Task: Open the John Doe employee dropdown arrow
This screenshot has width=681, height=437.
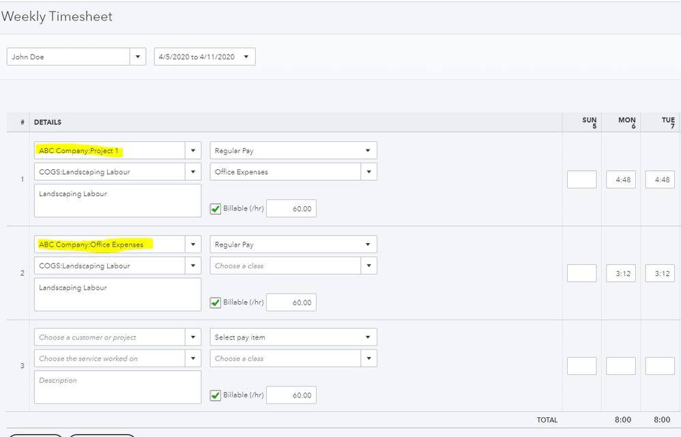Action: tap(138, 57)
